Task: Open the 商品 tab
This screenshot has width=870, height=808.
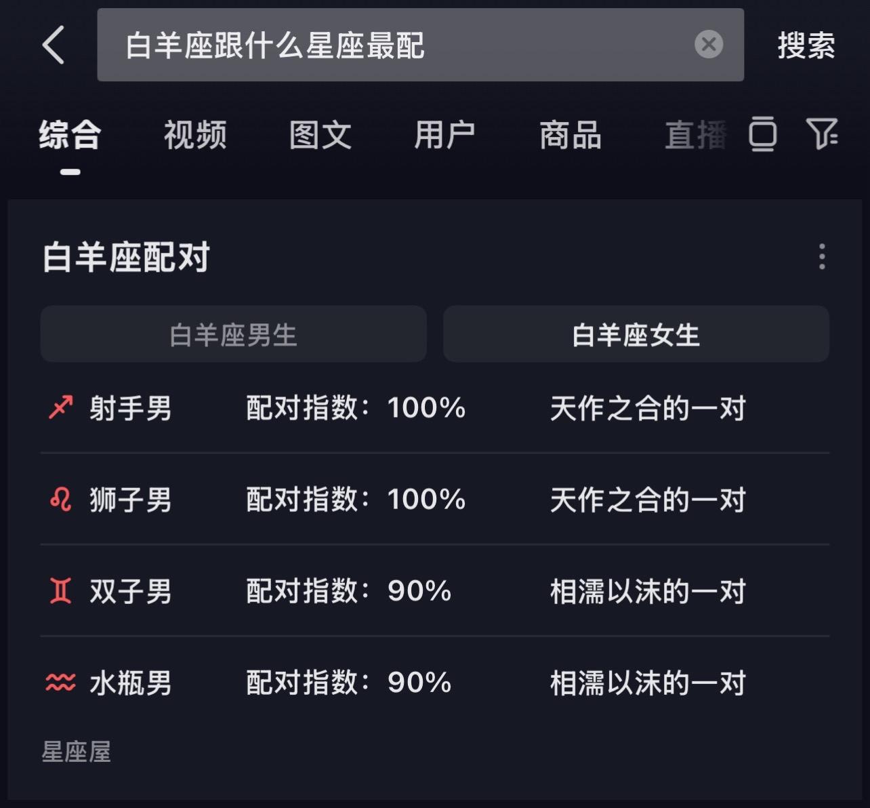Action: (x=571, y=135)
